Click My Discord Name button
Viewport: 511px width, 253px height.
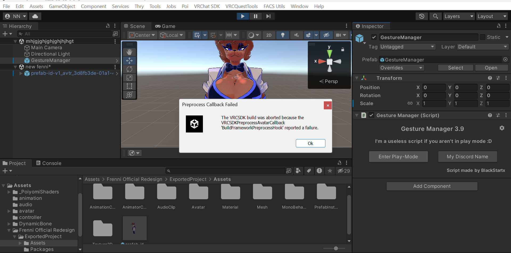click(x=468, y=156)
